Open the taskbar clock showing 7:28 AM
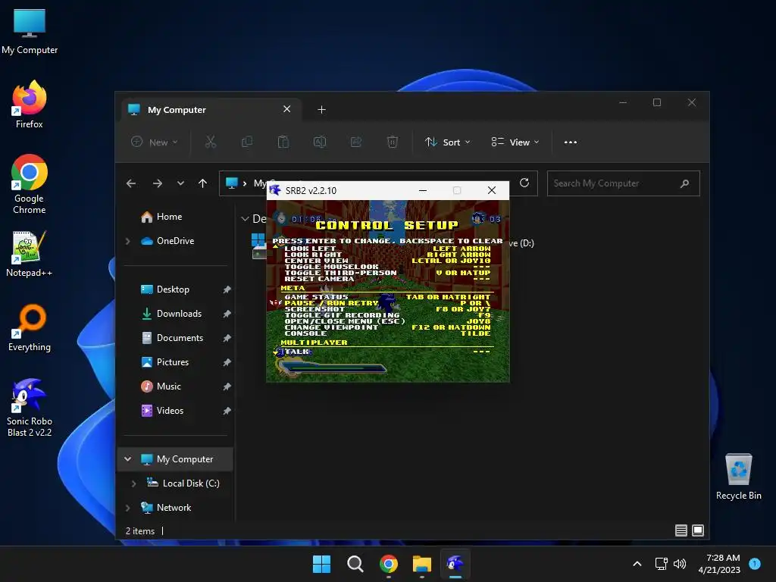This screenshot has height=582, width=776. pyautogui.click(x=719, y=564)
